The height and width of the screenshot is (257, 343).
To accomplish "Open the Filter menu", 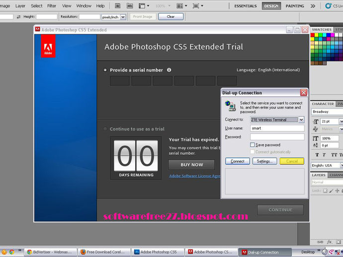I will [52, 6].
